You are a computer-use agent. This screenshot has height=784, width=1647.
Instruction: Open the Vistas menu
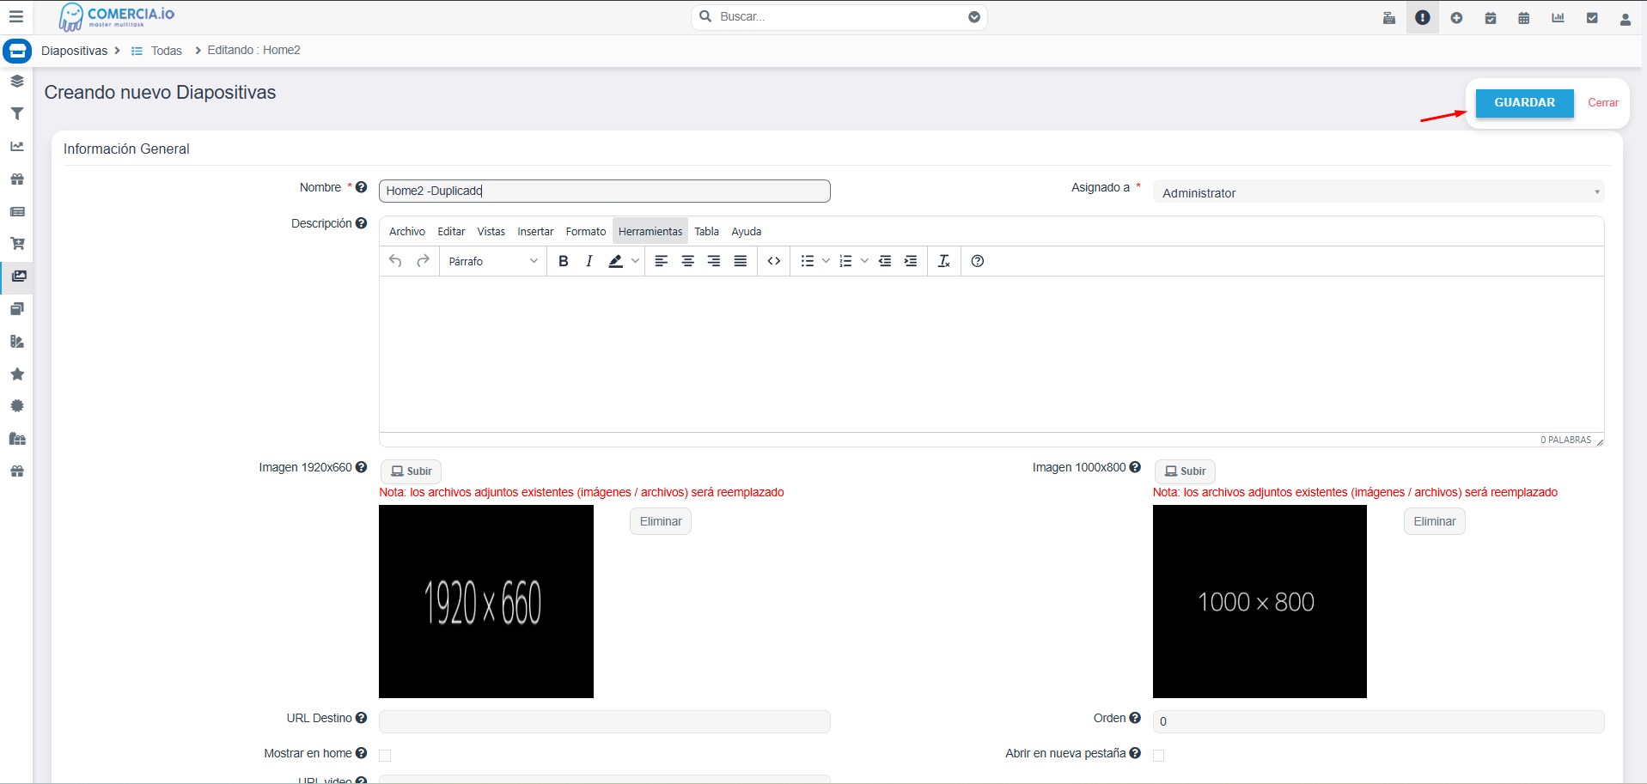click(x=491, y=232)
